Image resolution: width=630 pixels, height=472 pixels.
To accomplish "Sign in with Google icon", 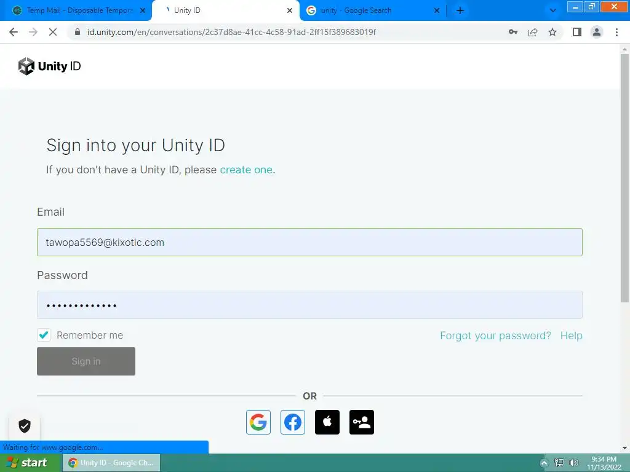I will 258,422.
